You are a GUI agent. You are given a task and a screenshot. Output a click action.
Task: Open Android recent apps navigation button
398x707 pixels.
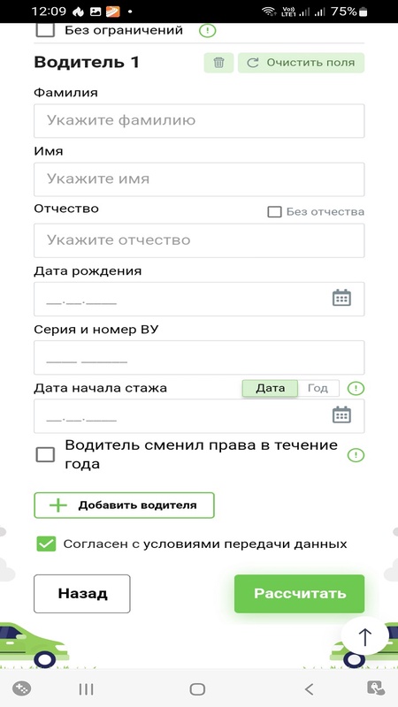click(x=86, y=689)
